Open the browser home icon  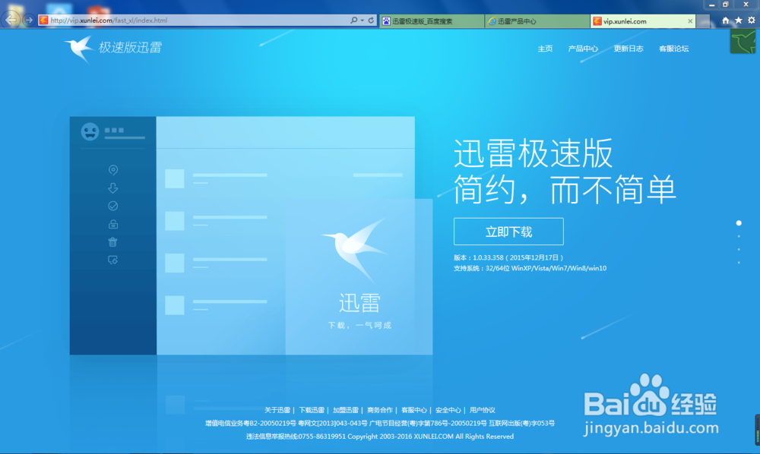click(725, 20)
